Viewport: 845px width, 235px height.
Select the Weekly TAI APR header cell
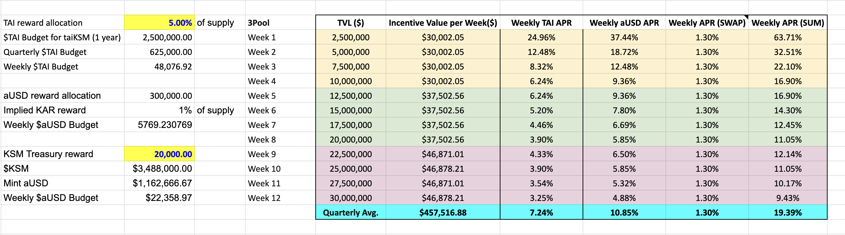click(x=541, y=23)
